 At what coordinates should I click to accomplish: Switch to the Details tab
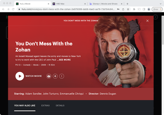(x=60, y=105)
